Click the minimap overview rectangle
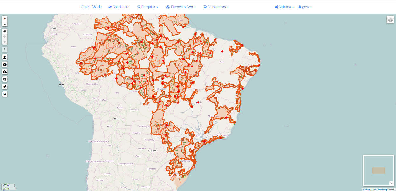Image resolution: width=396 pixels, height=191 pixels. (x=379, y=171)
